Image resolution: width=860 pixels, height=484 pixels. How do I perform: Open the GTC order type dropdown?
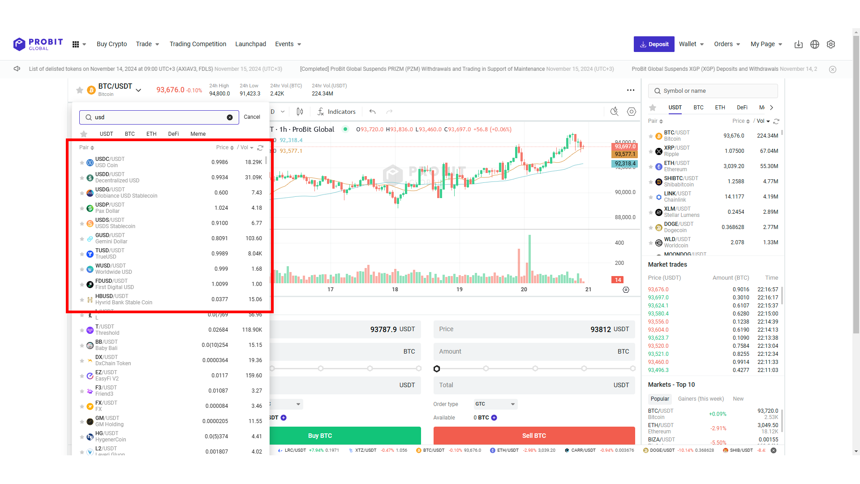pyautogui.click(x=495, y=404)
